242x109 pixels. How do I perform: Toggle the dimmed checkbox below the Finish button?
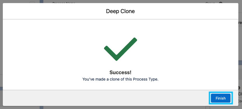(x=208, y=107)
